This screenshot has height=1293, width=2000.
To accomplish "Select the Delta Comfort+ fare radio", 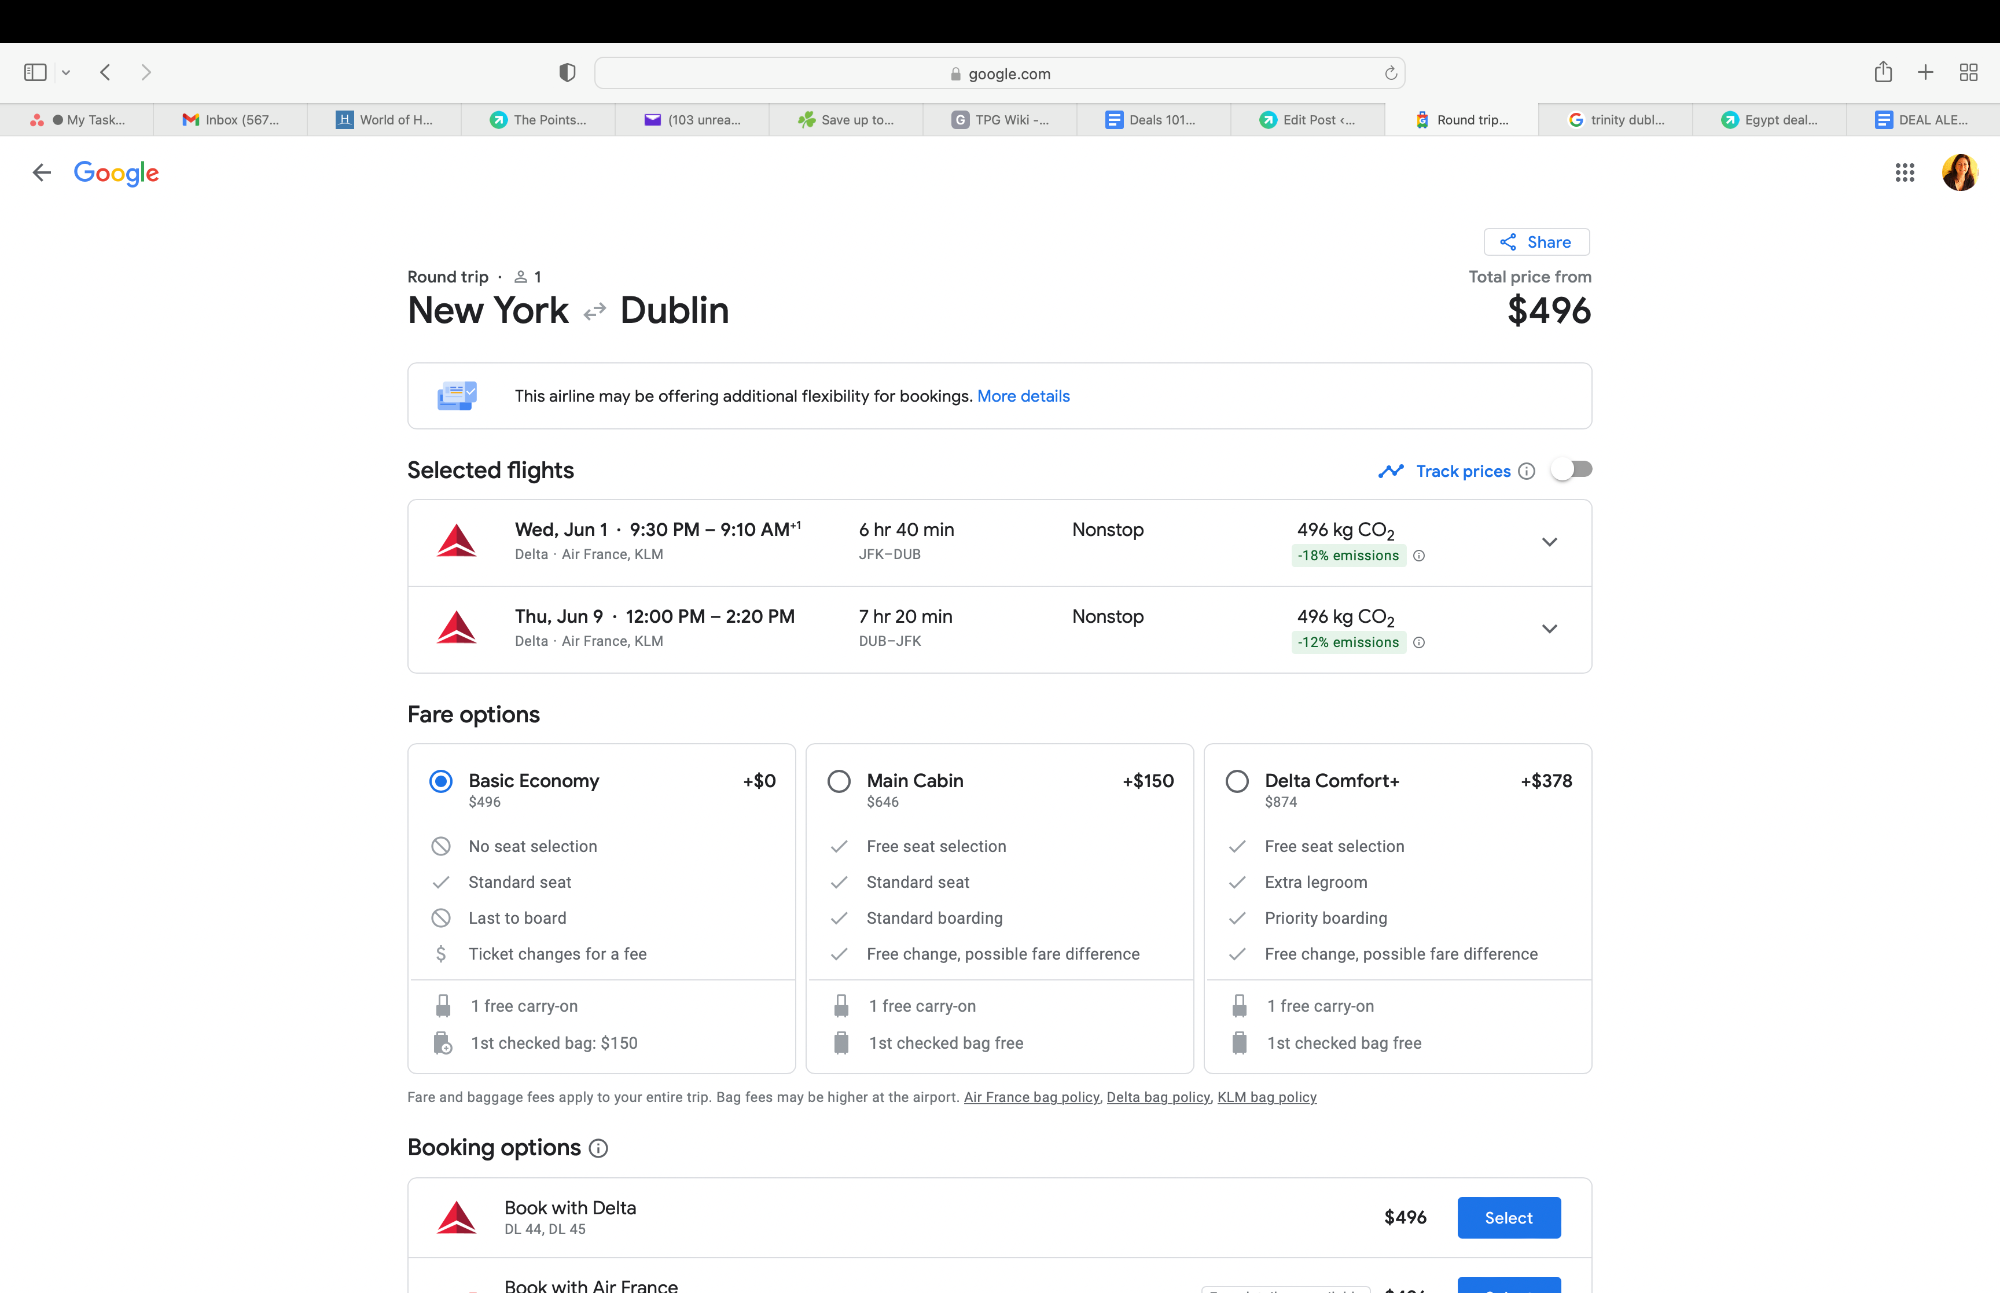I will [1236, 782].
